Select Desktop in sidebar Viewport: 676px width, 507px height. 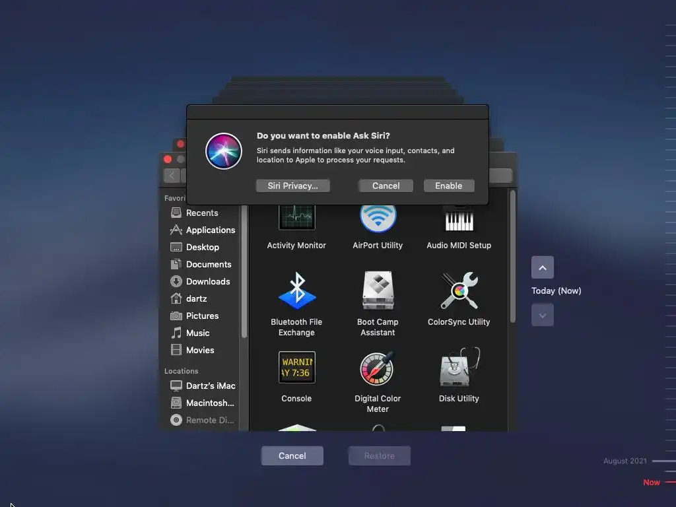(x=203, y=247)
